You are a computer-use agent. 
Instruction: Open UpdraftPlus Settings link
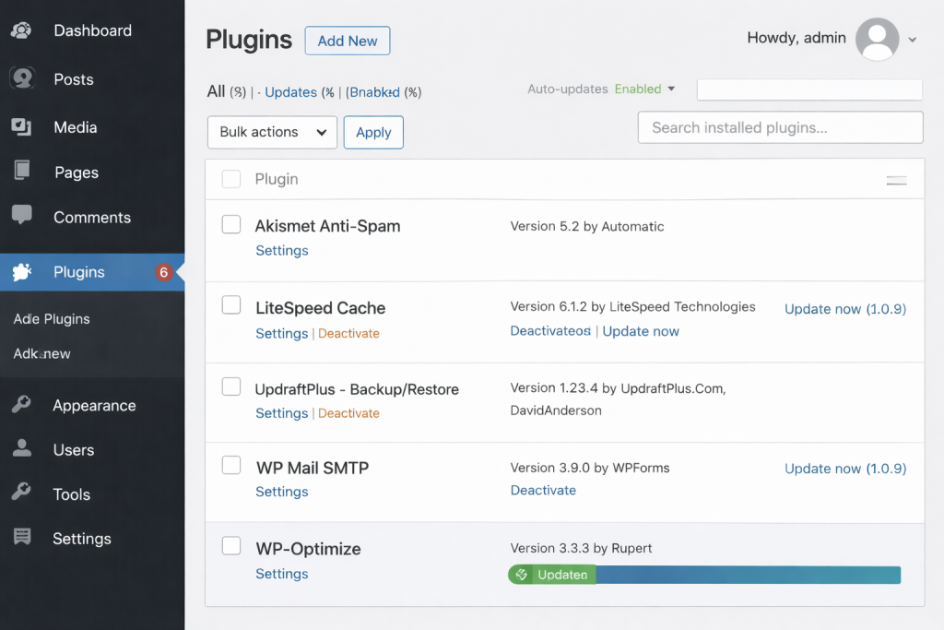tap(282, 413)
